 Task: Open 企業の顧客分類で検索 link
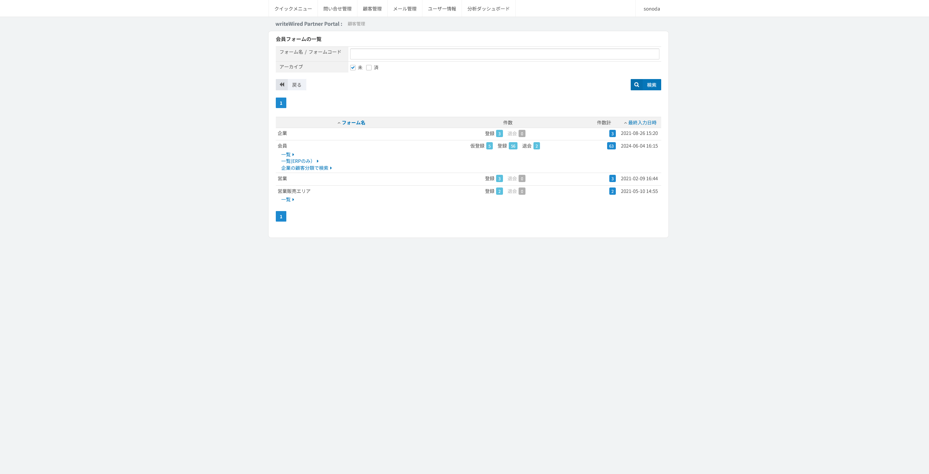pyautogui.click(x=306, y=168)
